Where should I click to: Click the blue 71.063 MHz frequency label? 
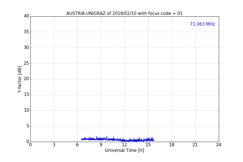pos(202,24)
